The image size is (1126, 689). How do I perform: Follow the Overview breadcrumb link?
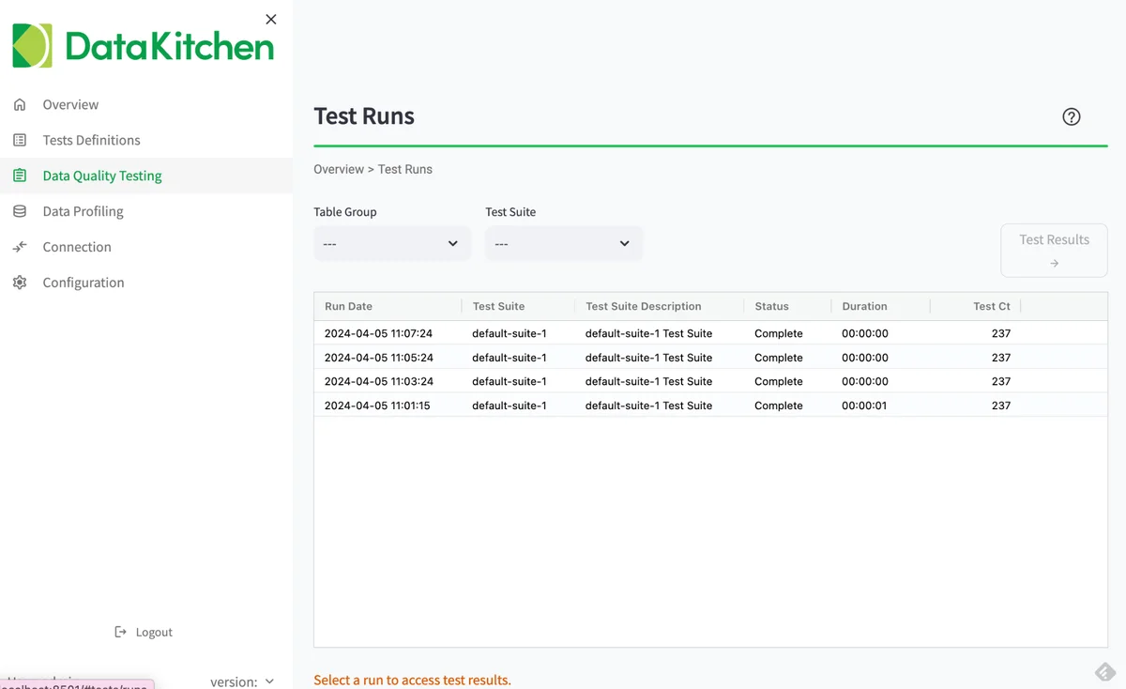pos(339,169)
